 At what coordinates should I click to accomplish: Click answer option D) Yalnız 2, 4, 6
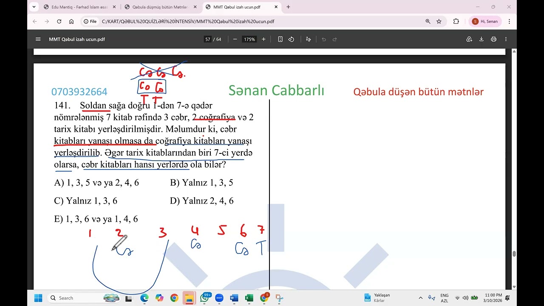(202, 201)
